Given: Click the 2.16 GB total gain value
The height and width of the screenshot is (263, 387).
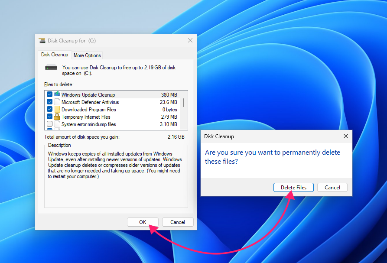Looking at the screenshot, I should click(176, 137).
